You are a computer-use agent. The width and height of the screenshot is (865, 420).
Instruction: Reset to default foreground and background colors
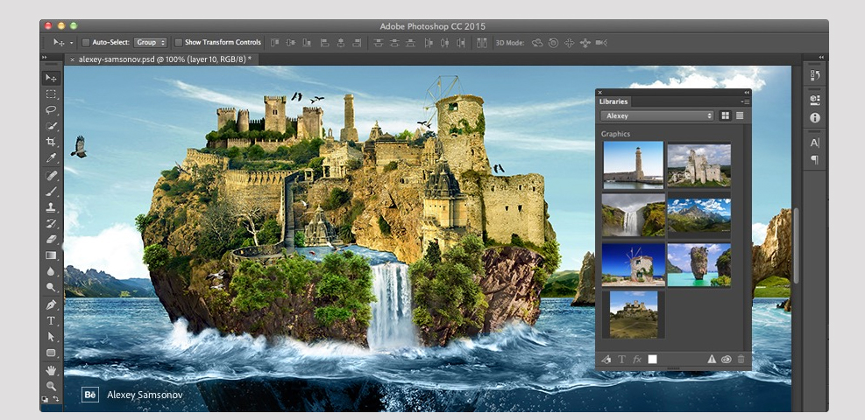tap(45, 399)
